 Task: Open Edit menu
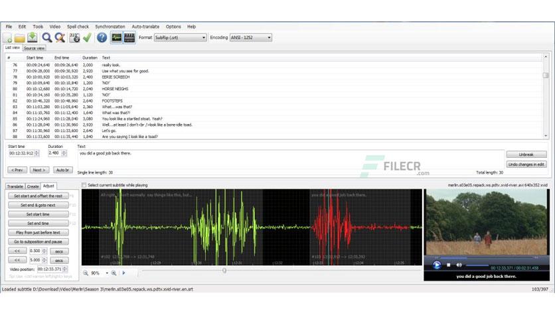tap(22, 27)
